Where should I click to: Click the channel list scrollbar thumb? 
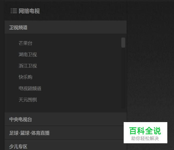pos(123,43)
